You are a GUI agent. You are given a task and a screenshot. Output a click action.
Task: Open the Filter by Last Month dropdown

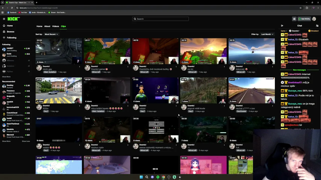[267, 34]
